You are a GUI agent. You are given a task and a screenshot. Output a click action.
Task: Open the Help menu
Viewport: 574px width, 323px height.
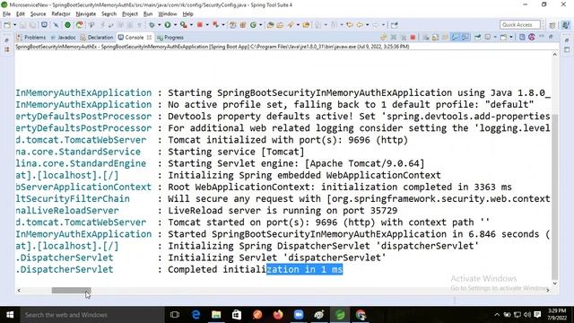coord(187,14)
